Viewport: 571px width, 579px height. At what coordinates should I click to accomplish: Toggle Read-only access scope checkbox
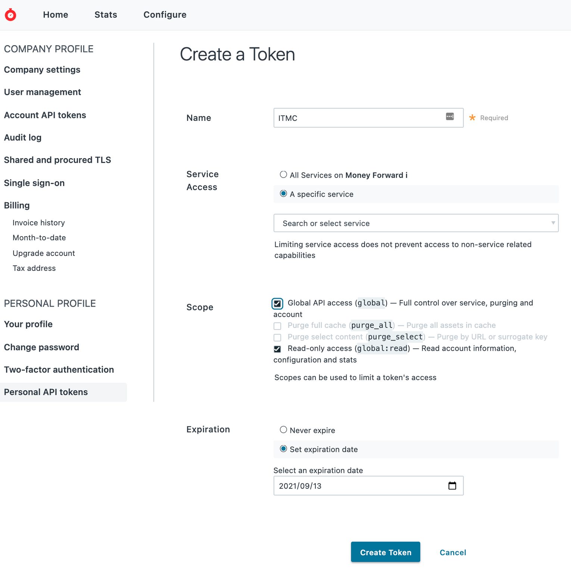(x=277, y=349)
